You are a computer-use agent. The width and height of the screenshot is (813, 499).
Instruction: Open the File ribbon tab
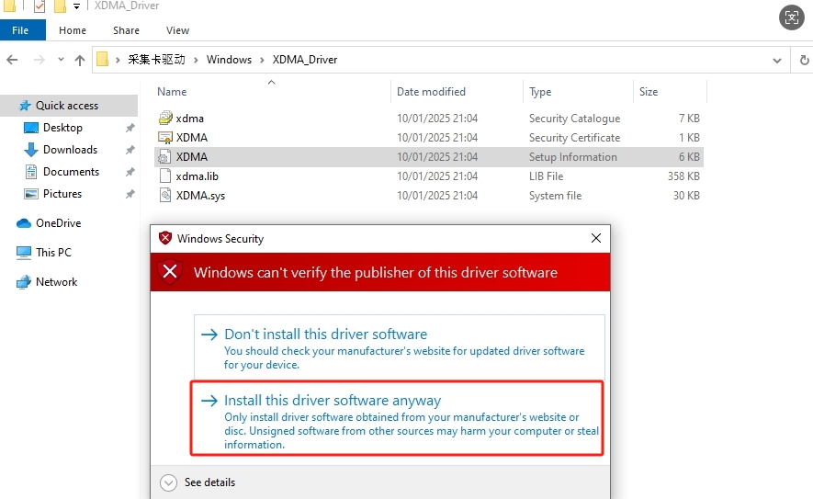[x=22, y=30]
